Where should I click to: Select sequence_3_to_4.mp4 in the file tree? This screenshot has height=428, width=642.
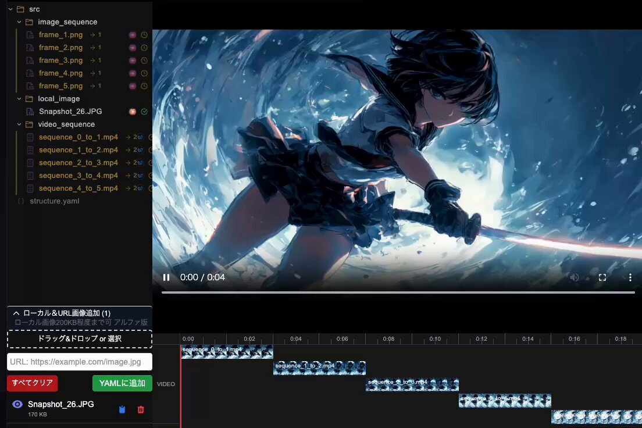(x=78, y=175)
